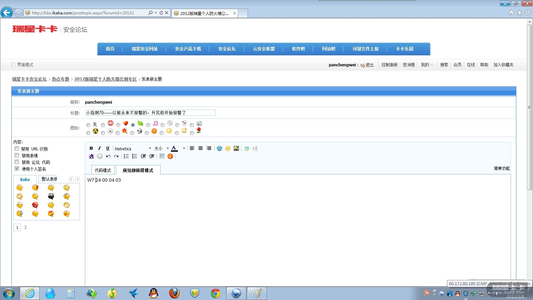Toggle bold formatting in the editor
The image size is (533, 300).
91,148
